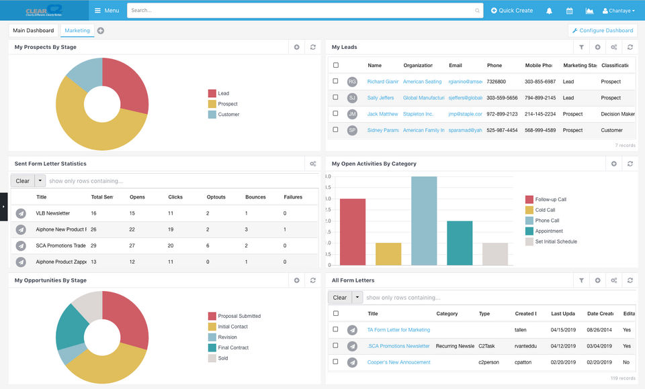Focus row filter in Sent Form Letter Statistics
Viewport: 645px width, 389px height.
(181, 180)
